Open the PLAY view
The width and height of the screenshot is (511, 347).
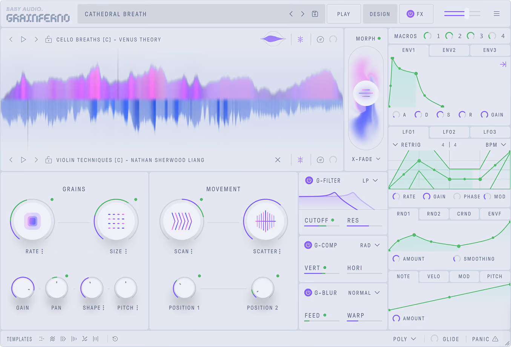tap(344, 14)
